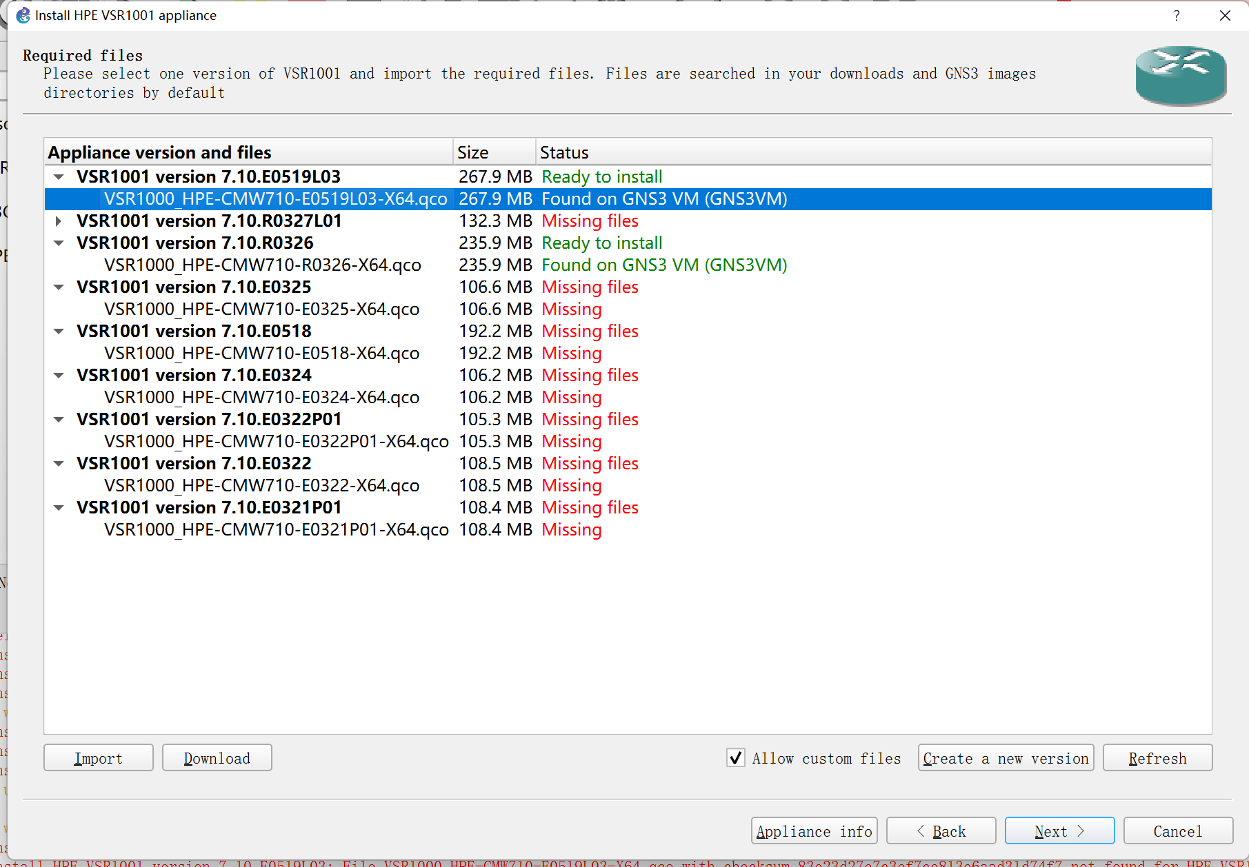Cancel the appliance installation

pyautogui.click(x=1179, y=831)
